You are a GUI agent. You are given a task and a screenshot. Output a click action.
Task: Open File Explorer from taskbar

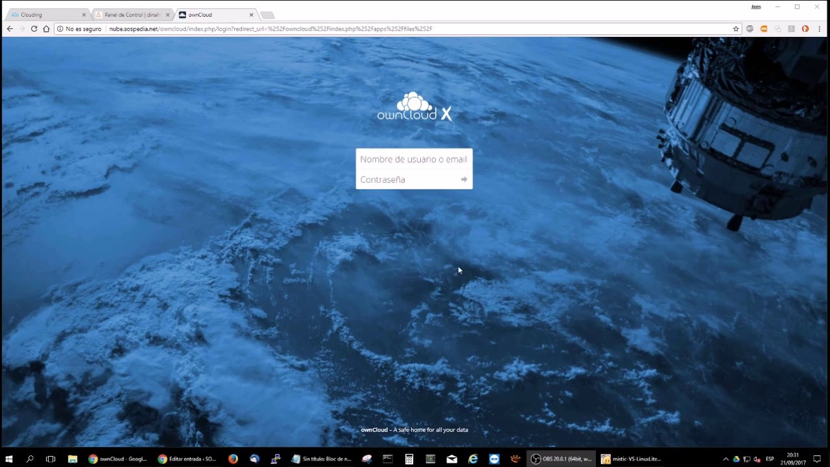pyautogui.click(x=73, y=459)
